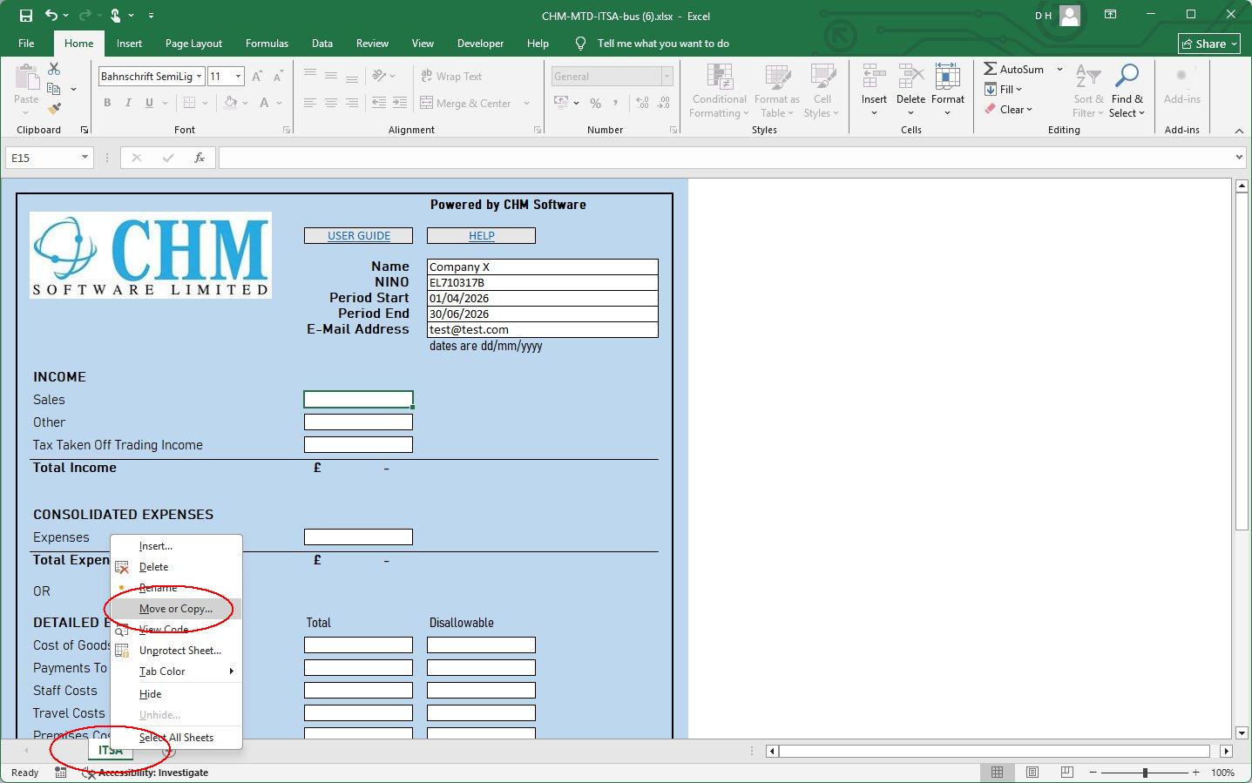Click the Touch/Mouse mode icon
The height and width of the screenshot is (783, 1252).
pyautogui.click(x=115, y=16)
